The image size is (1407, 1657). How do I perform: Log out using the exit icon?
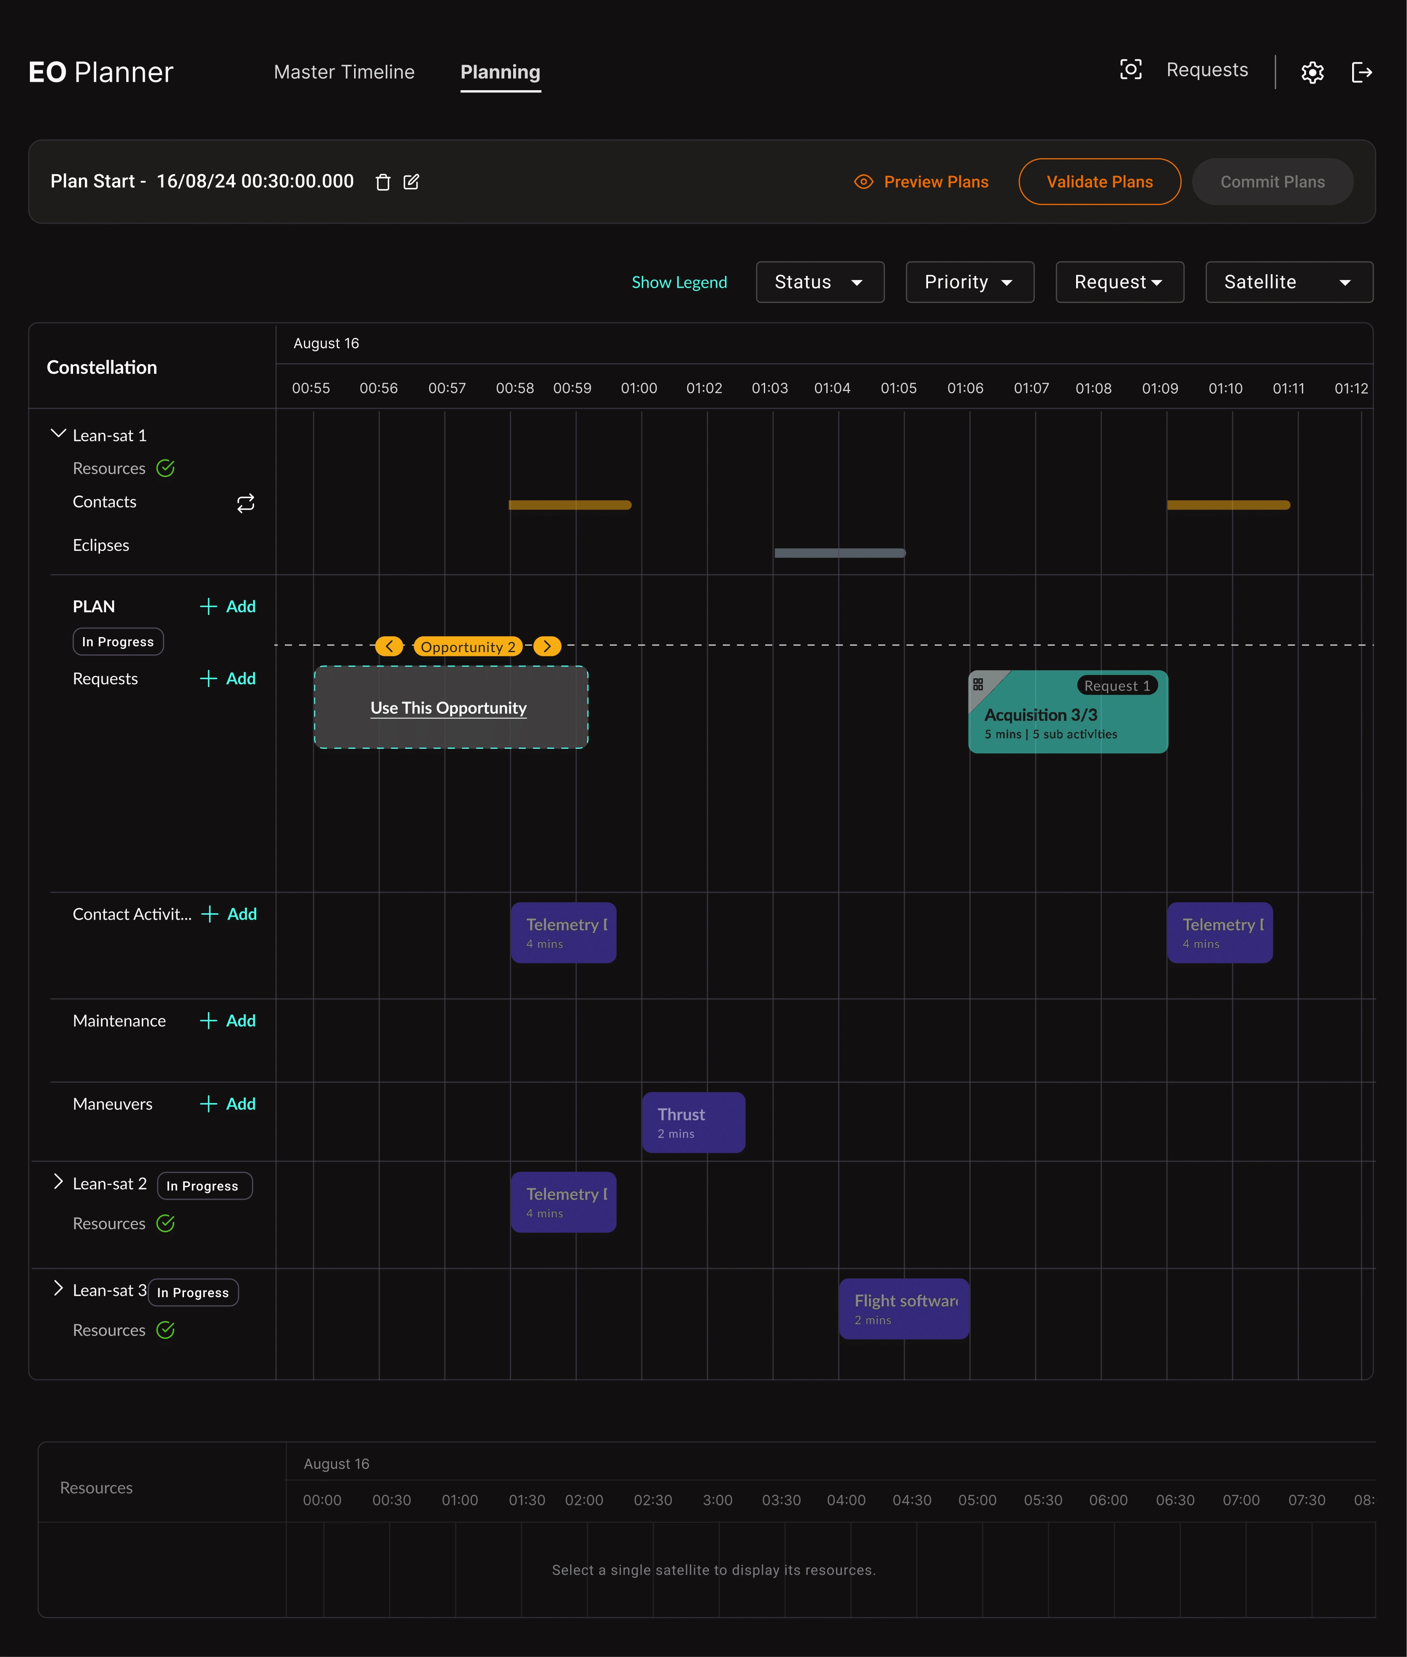pyautogui.click(x=1361, y=73)
